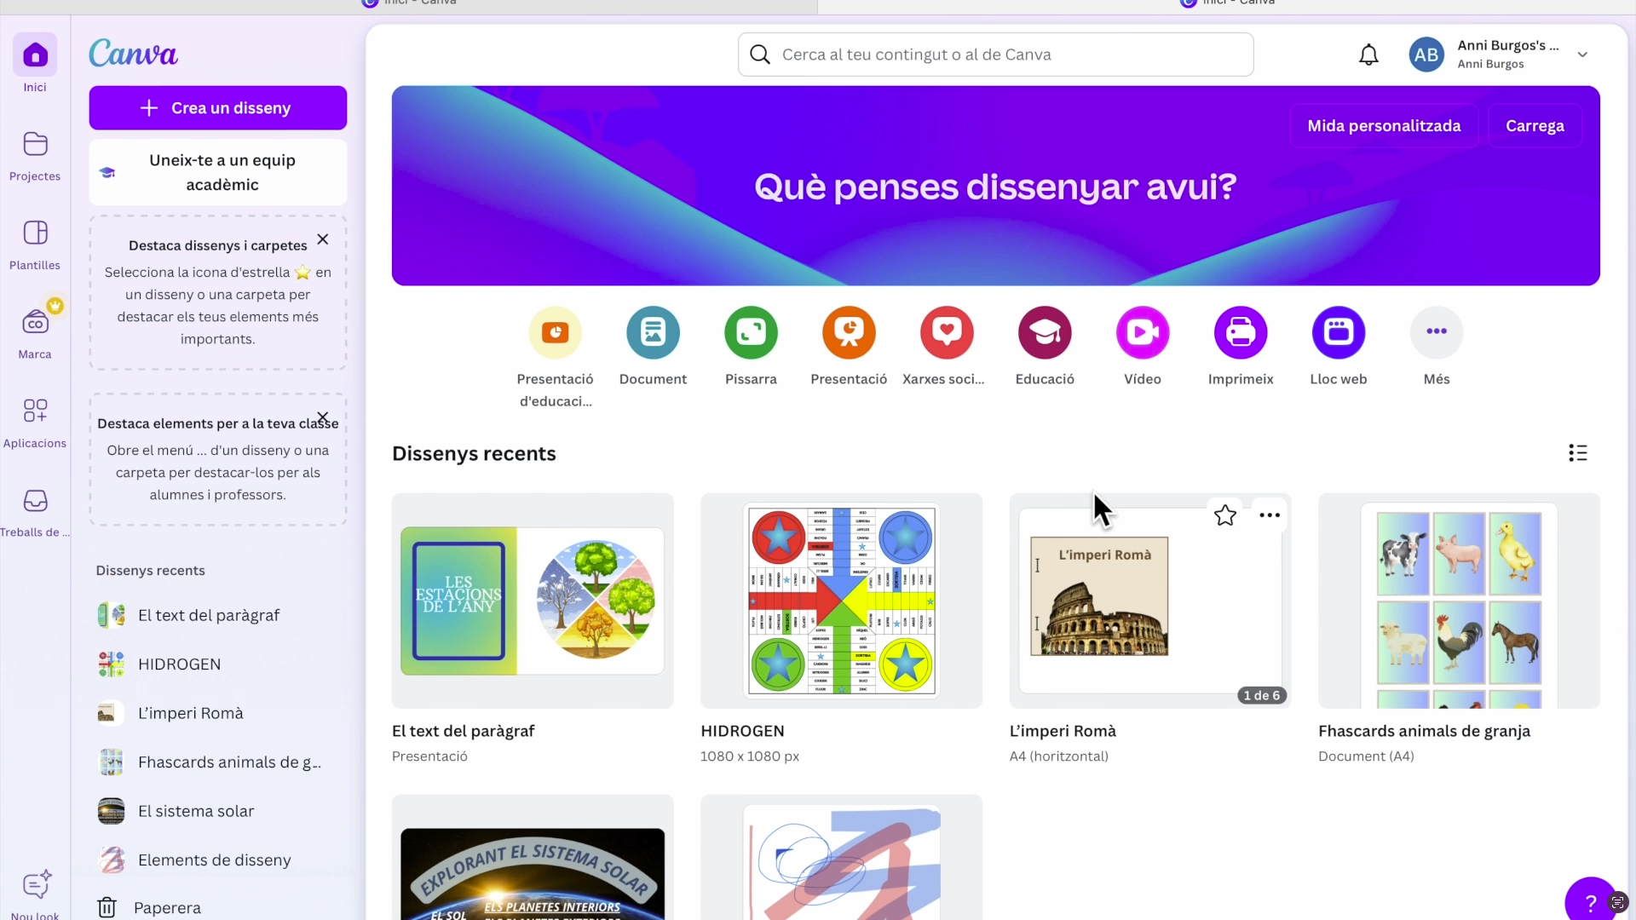Open L'imperi Romà three-dot menu
Viewport: 1636px width, 920px height.
(x=1270, y=515)
